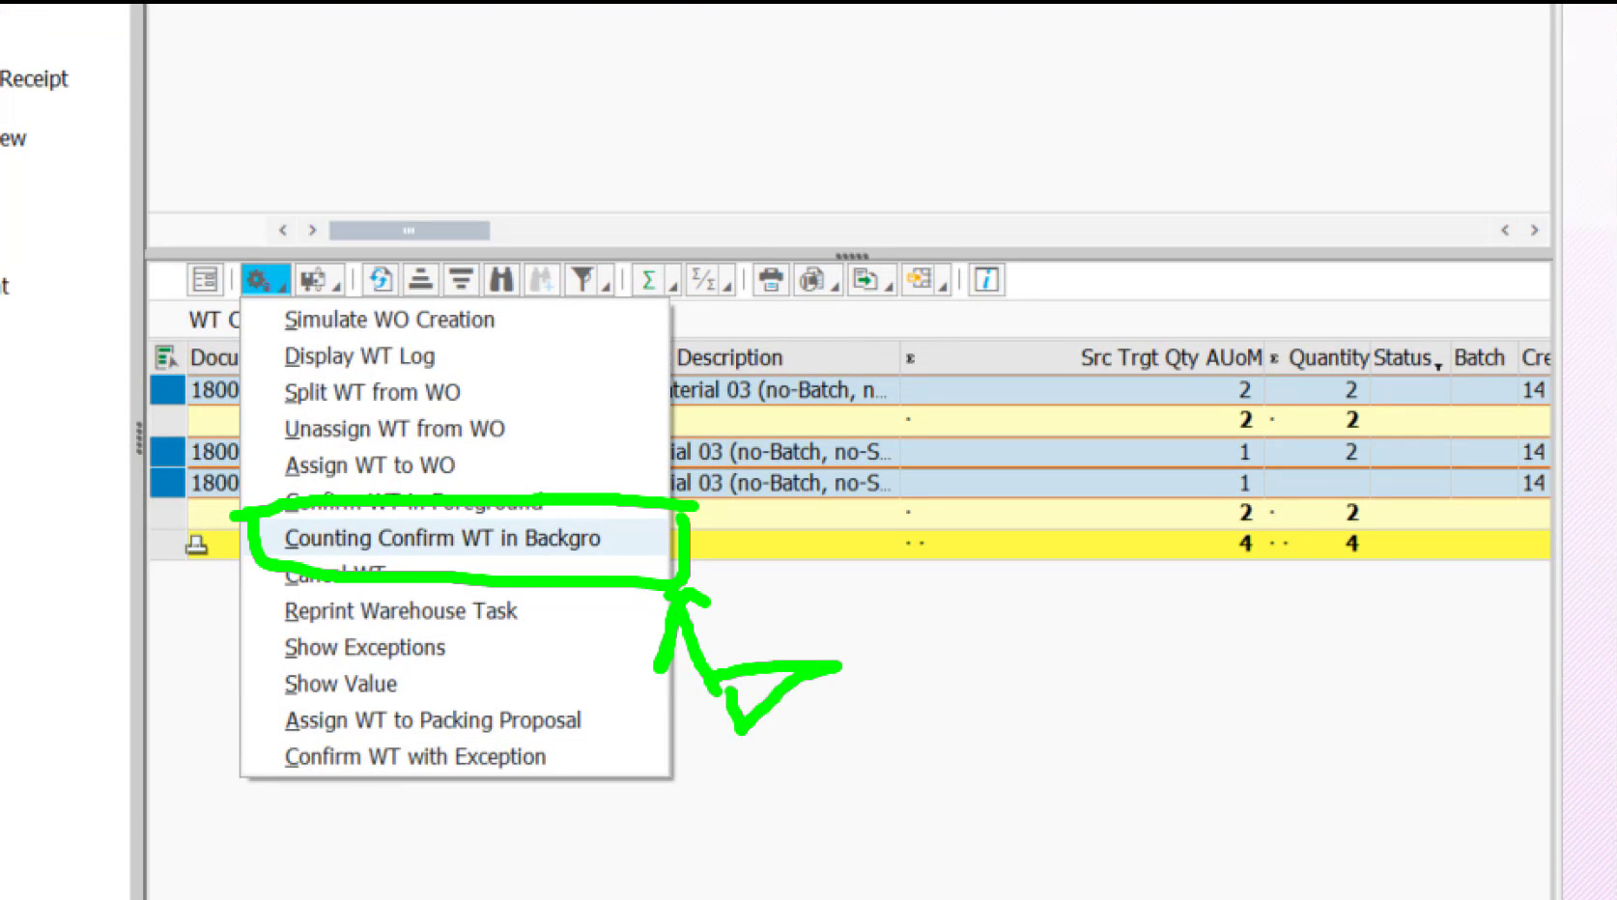Click the printer symbol on the yellow total row
The height and width of the screenshot is (900, 1617).
(194, 544)
